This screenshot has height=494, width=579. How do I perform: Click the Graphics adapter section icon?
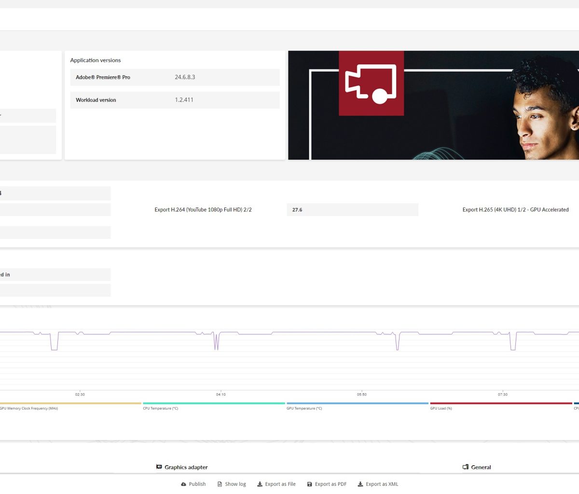coord(159,467)
